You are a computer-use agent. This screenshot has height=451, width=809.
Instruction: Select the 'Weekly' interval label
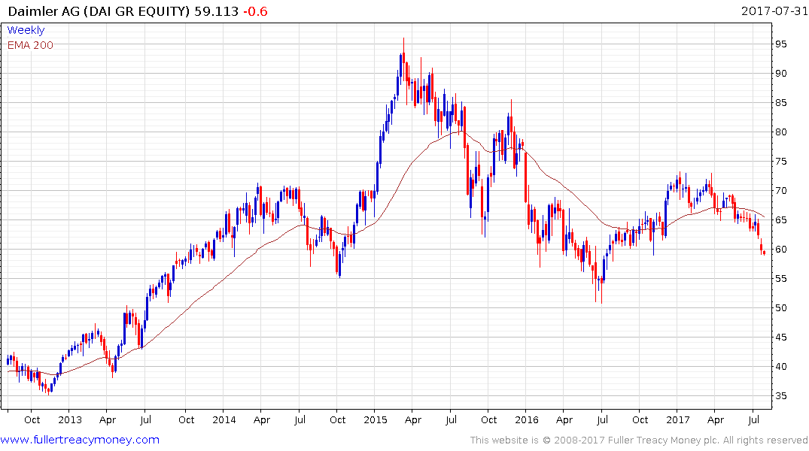click(26, 30)
